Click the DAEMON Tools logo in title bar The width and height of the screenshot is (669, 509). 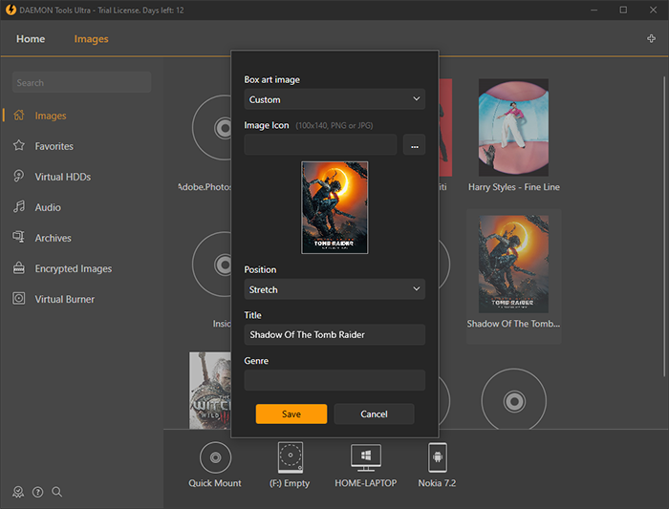coord(11,10)
